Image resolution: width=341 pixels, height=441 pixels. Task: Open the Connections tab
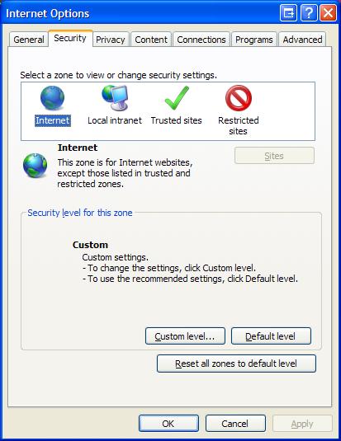[201, 40]
